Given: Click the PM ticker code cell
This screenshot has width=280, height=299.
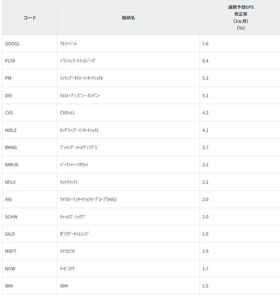Looking at the screenshot, I should [x=8, y=78].
